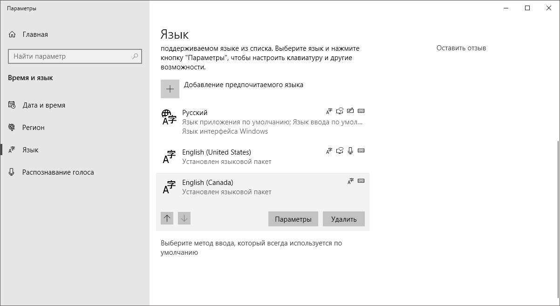Move English (Canada) up with the arrow
The image size is (560, 306).
167,218
